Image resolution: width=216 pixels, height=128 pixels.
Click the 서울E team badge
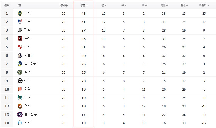(x=20, y=56)
